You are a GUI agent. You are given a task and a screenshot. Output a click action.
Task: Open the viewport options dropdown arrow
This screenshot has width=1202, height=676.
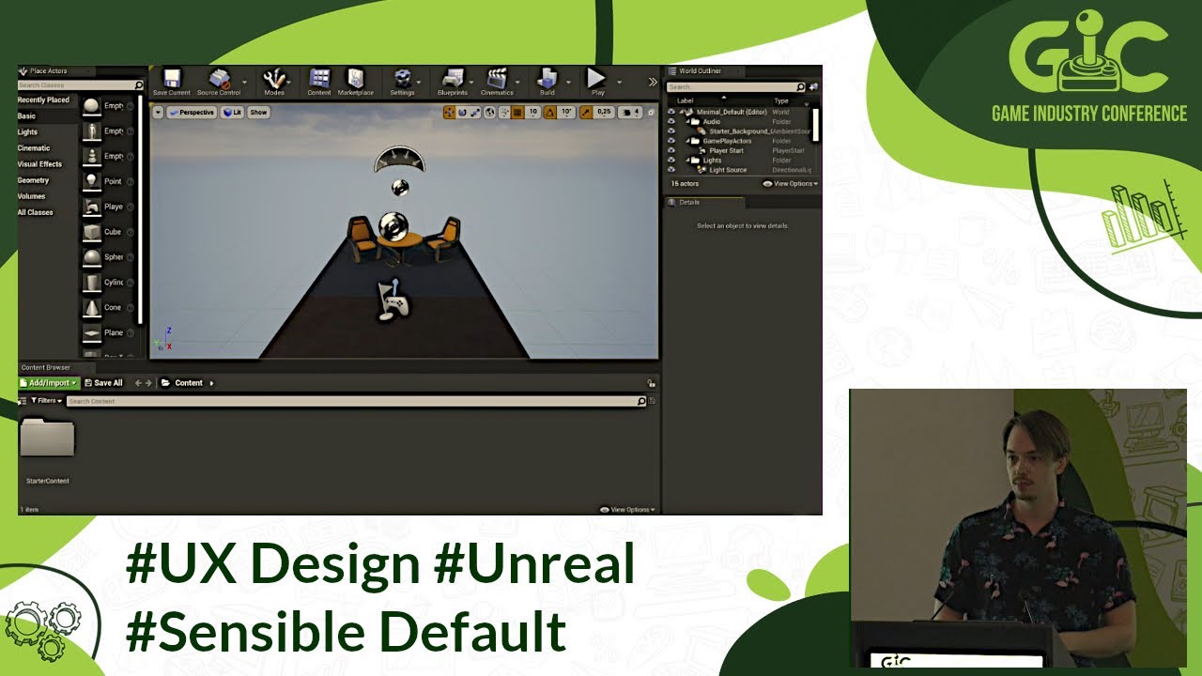(158, 112)
